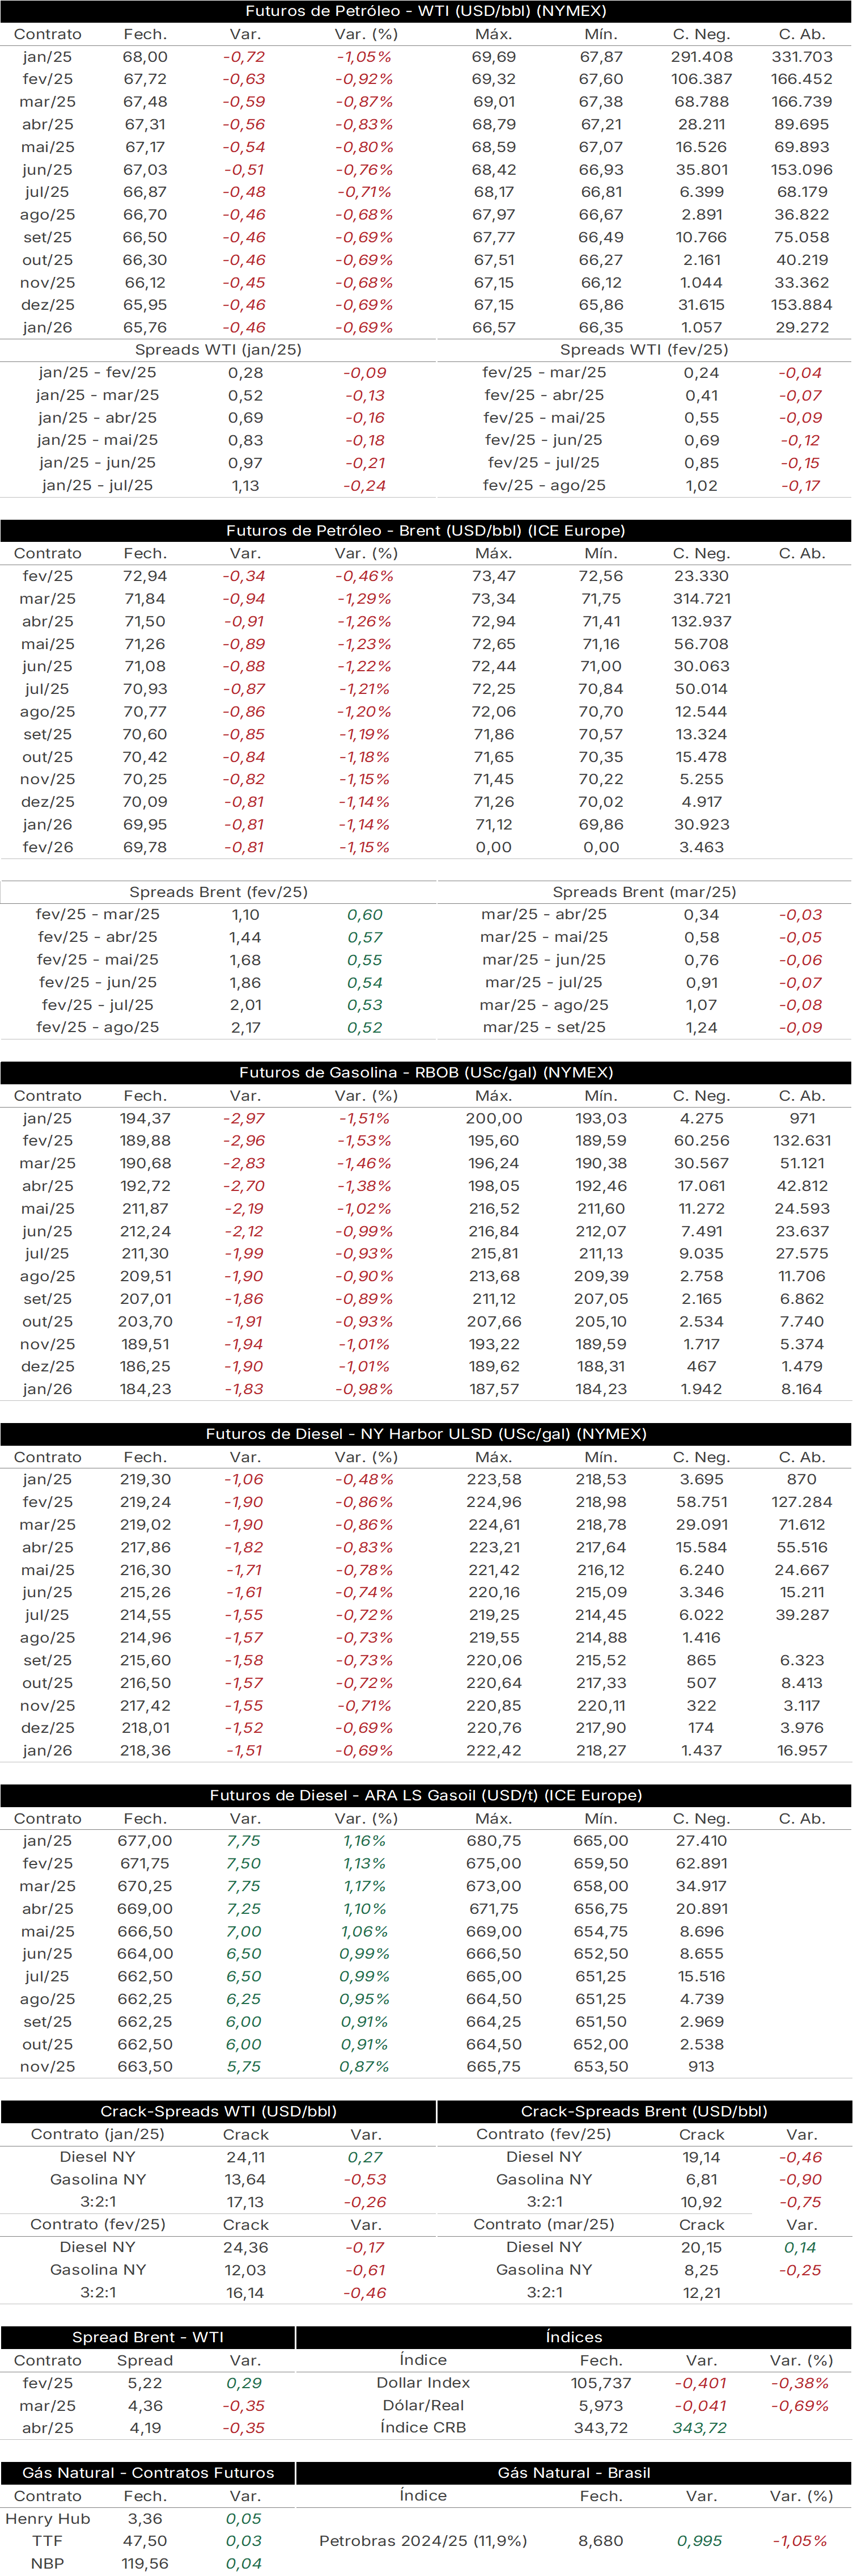Select the WTI jan/25 contract row label
This screenshot has height=2576, width=853.
pyautogui.click(x=47, y=57)
